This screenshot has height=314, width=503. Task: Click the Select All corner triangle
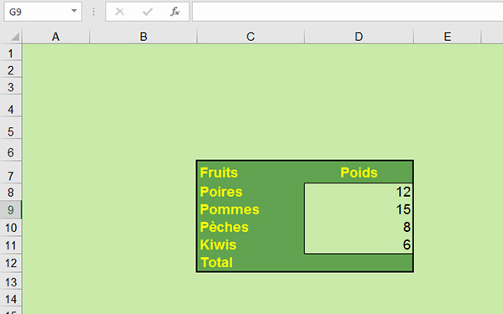[x=15, y=37]
